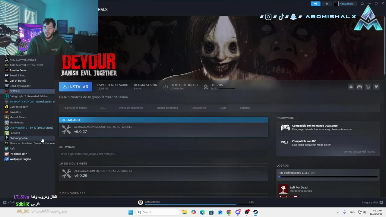
Task: Open the Tienda de puntos tab
Action: [x=167, y=108]
